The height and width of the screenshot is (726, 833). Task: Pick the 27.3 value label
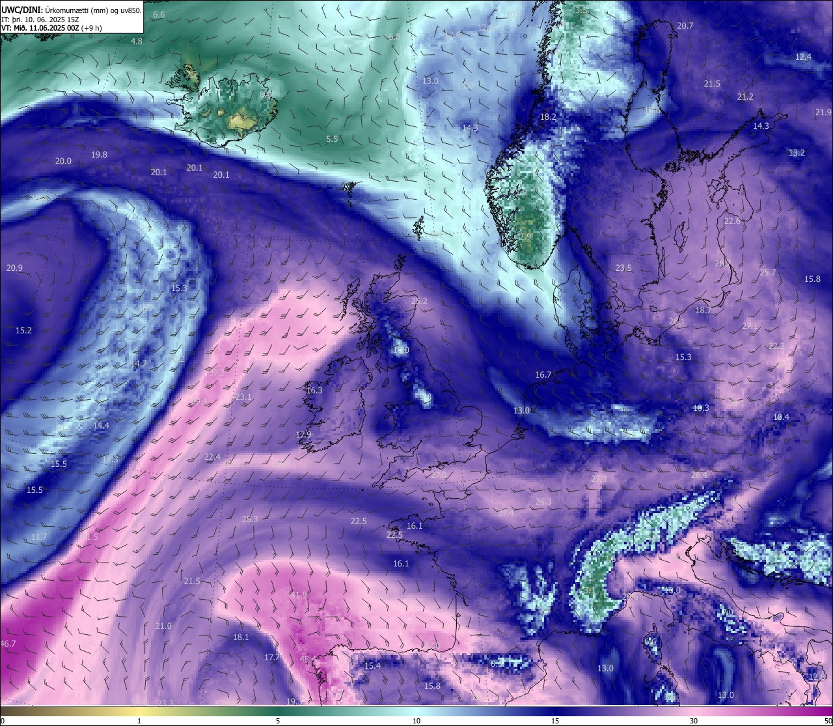click(x=599, y=479)
